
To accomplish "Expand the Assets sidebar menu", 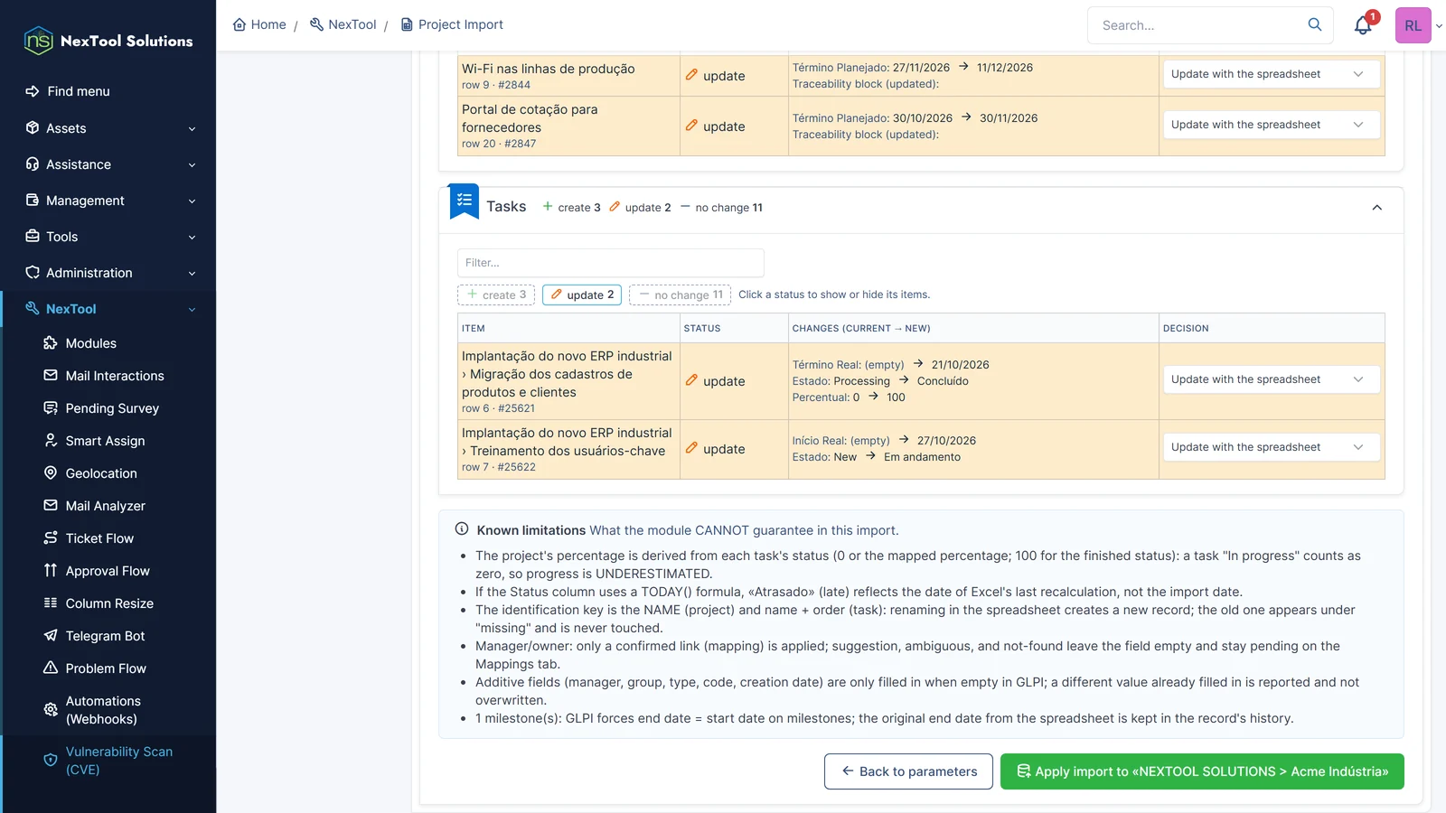I will pyautogui.click(x=109, y=128).
